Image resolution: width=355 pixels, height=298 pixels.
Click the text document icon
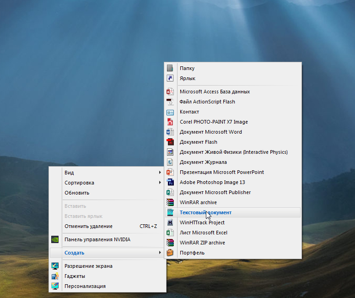[170, 212]
